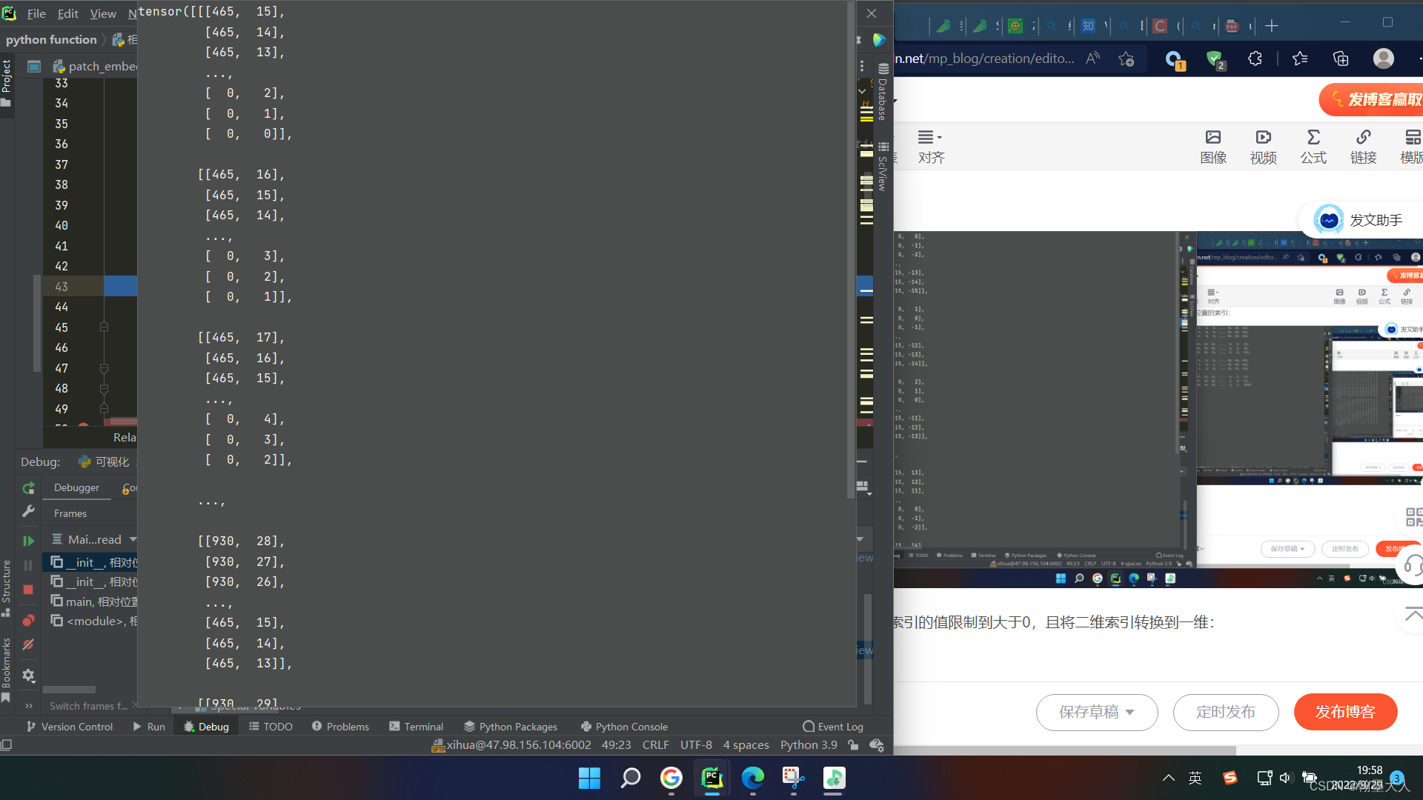Click the 发布博客 publish button
This screenshot has height=800, width=1423.
tap(1345, 712)
